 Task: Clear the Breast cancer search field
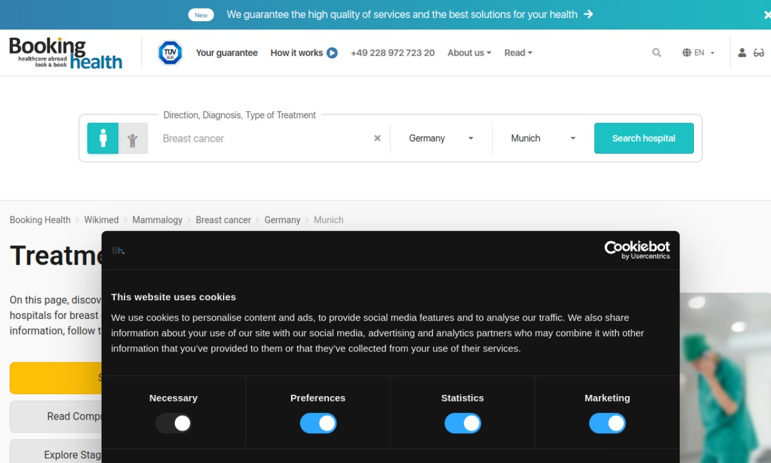377,138
